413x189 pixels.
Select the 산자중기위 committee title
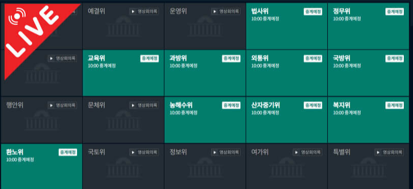click(266, 105)
